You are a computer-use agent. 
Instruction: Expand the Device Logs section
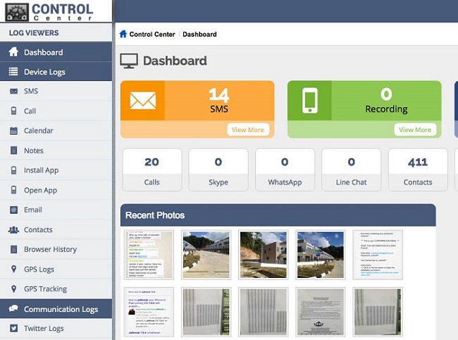coord(44,72)
